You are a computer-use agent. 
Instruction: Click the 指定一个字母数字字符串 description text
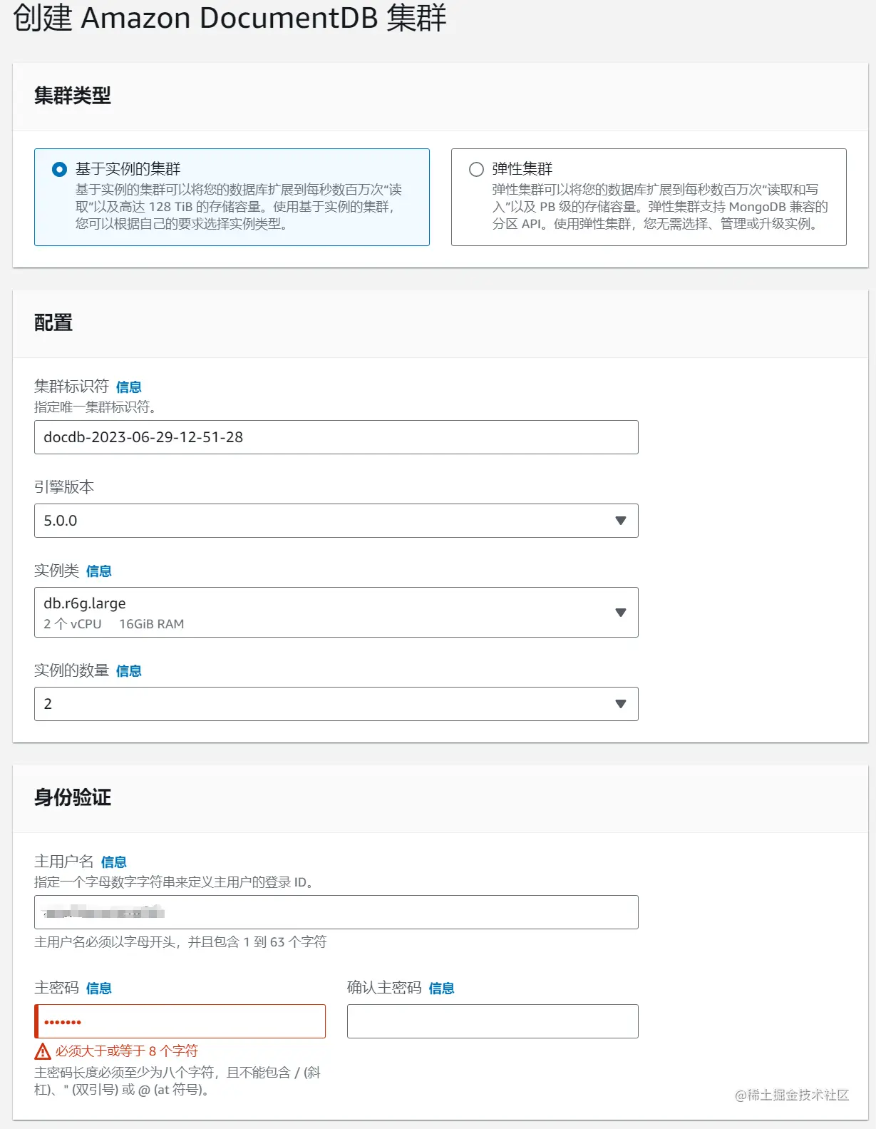tap(174, 882)
